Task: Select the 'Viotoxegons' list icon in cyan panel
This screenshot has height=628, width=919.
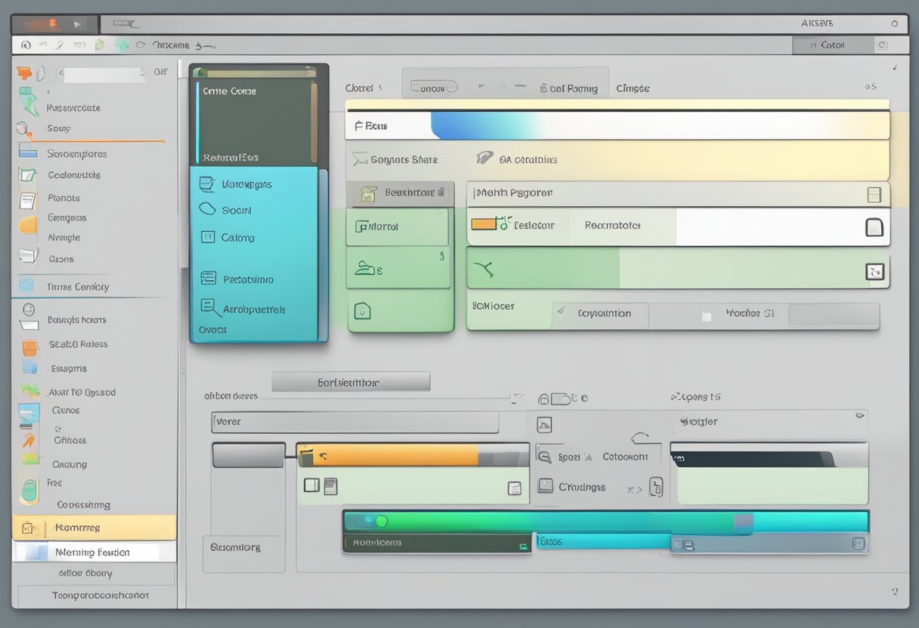Action: (x=209, y=183)
